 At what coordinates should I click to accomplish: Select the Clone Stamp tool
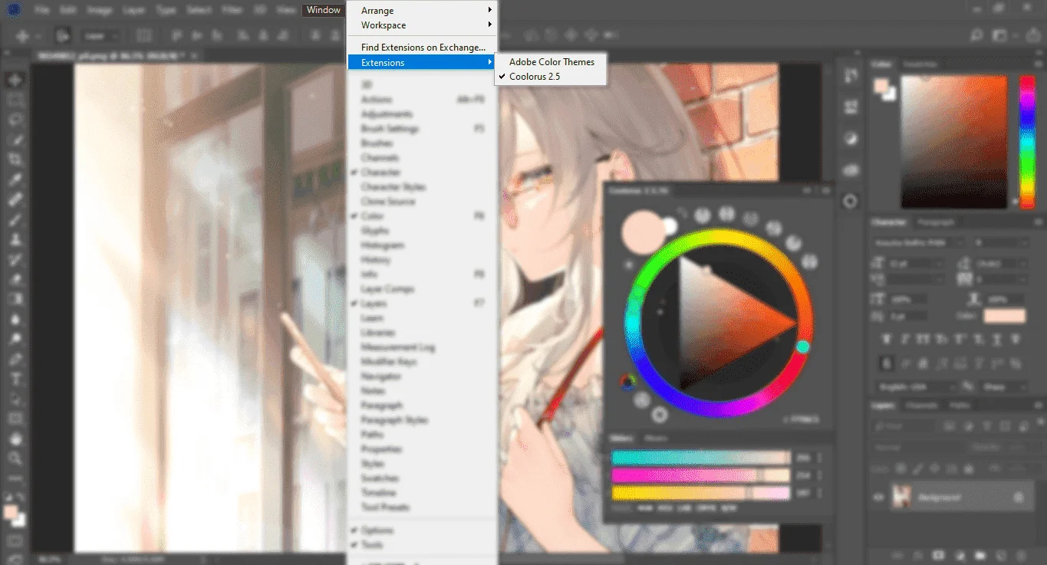click(15, 239)
